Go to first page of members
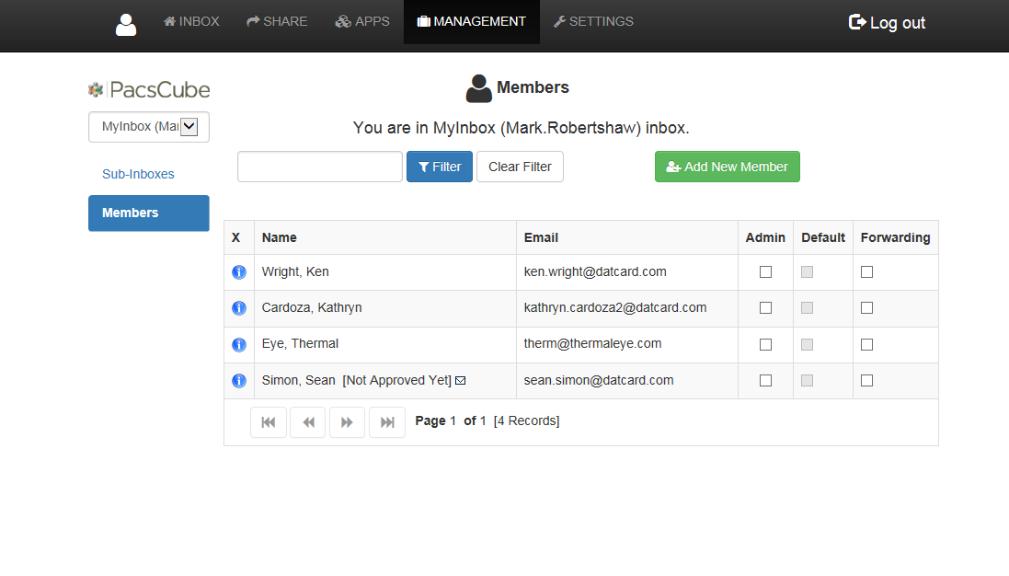This screenshot has width=1009, height=576. pos(269,422)
